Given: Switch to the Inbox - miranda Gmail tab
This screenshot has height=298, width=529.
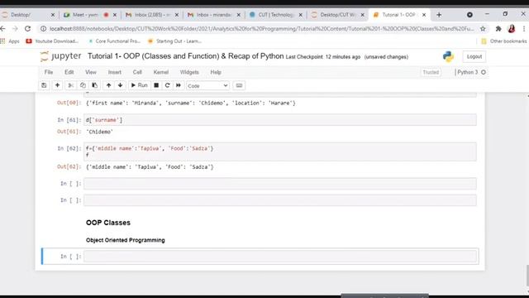Looking at the screenshot, I should [x=213, y=15].
